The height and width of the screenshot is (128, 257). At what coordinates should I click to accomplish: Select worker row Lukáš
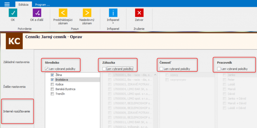tap(231, 84)
